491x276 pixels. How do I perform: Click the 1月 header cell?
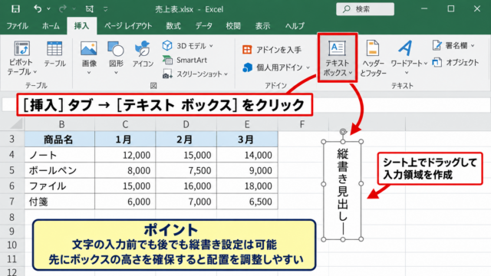tap(125, 139)
